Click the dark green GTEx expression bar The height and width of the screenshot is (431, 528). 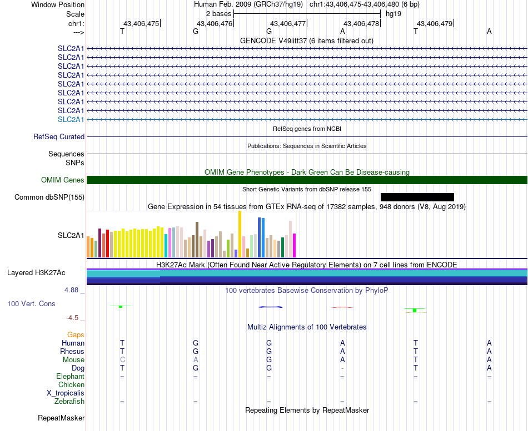282,247
